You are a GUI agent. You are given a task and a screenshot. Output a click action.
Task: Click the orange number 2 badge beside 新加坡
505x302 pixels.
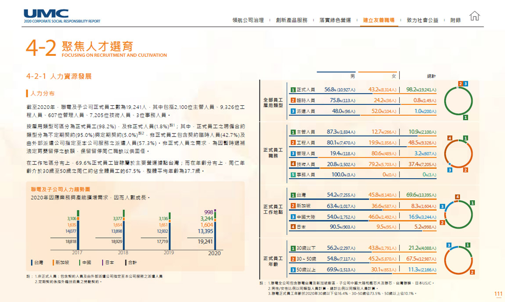pyautogui.click(x=293, y=206)
